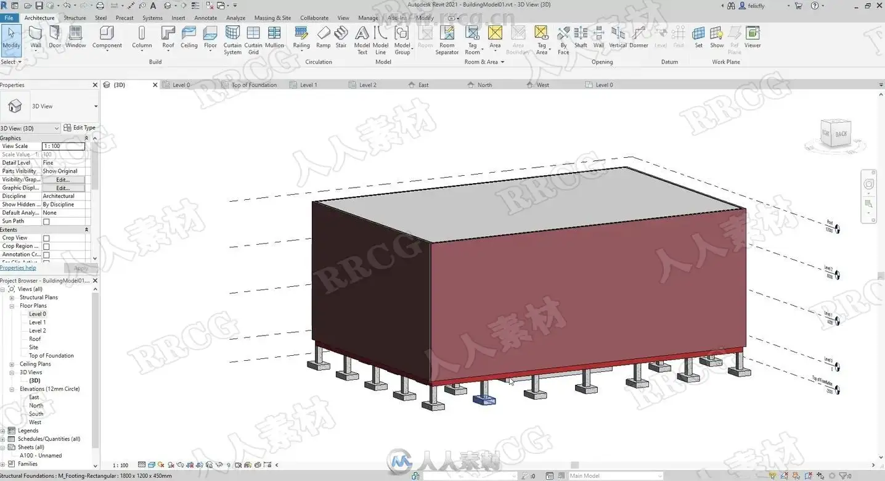Activate the Wall tool
The height and width of the screenshot is (481, 885).
pos(36,38)
